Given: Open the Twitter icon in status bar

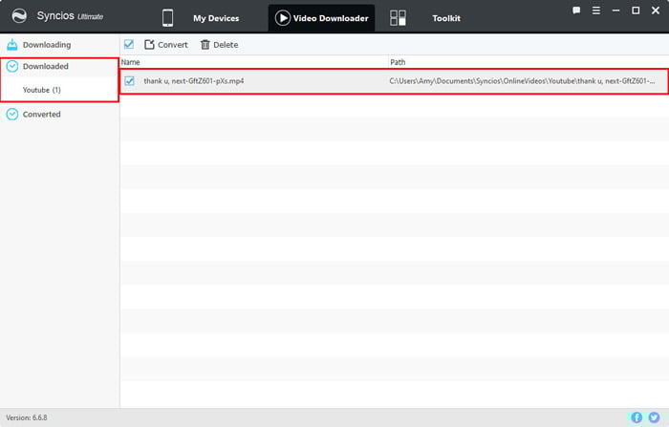Looking at the screenshot, I should [x=654, y=417].
